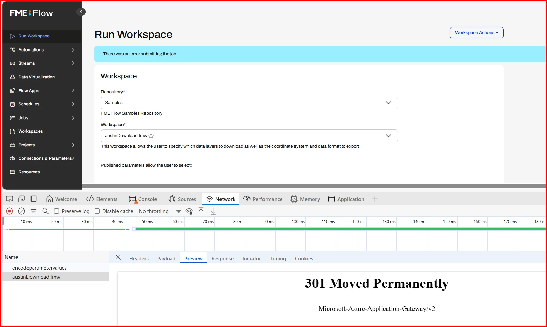Switch to the Payload tab
547x327 pixels.
(x=166, y=258)
